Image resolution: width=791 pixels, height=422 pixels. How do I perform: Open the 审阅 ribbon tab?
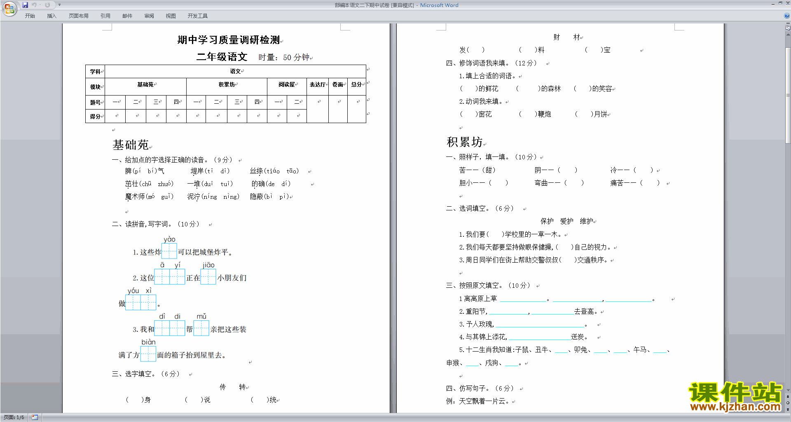click(x=149, y=16)
